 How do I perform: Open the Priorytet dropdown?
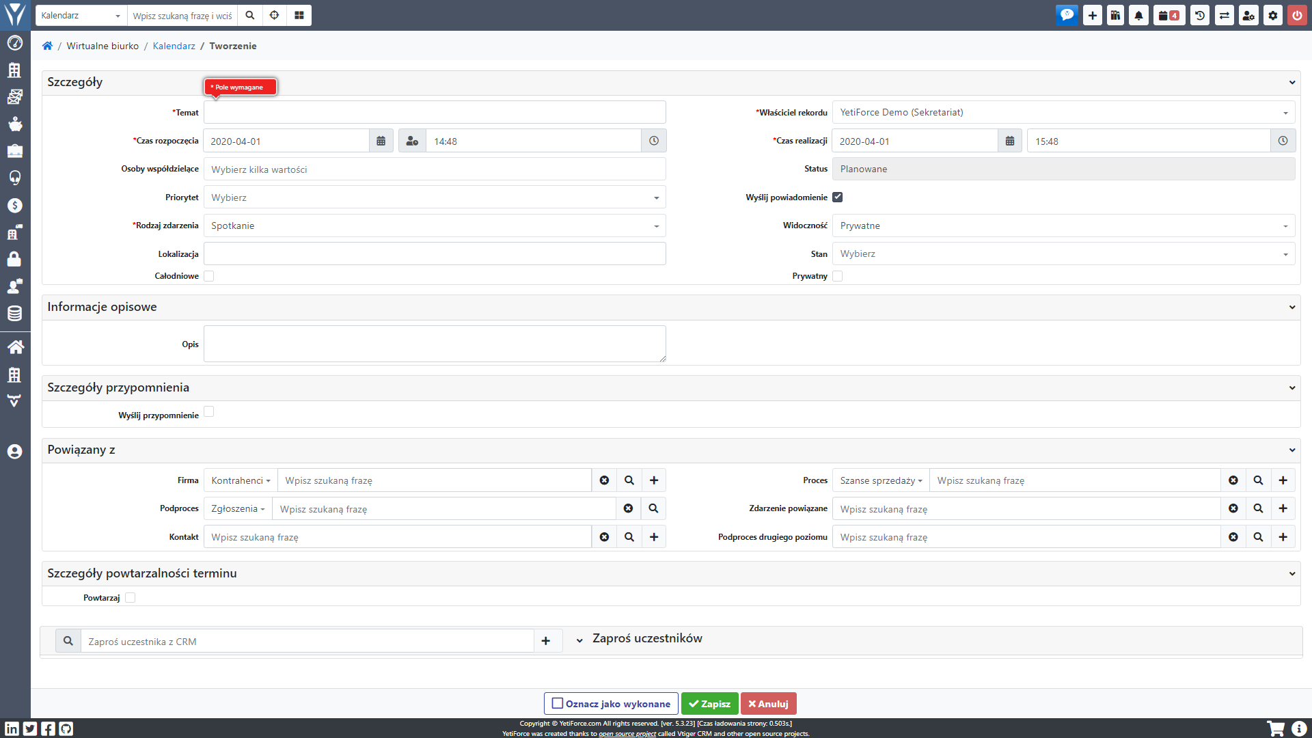click(x=435, y=197)
